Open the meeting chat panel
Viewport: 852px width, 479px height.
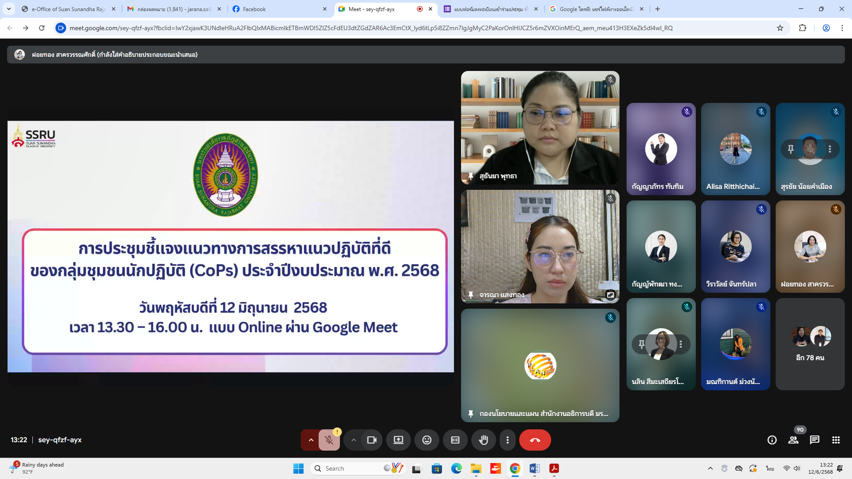coord(814,440)
